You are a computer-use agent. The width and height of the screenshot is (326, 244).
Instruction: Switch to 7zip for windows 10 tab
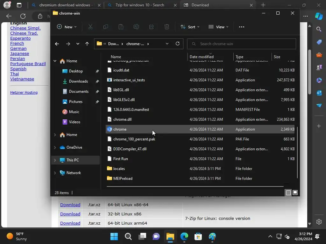point(139,5)
